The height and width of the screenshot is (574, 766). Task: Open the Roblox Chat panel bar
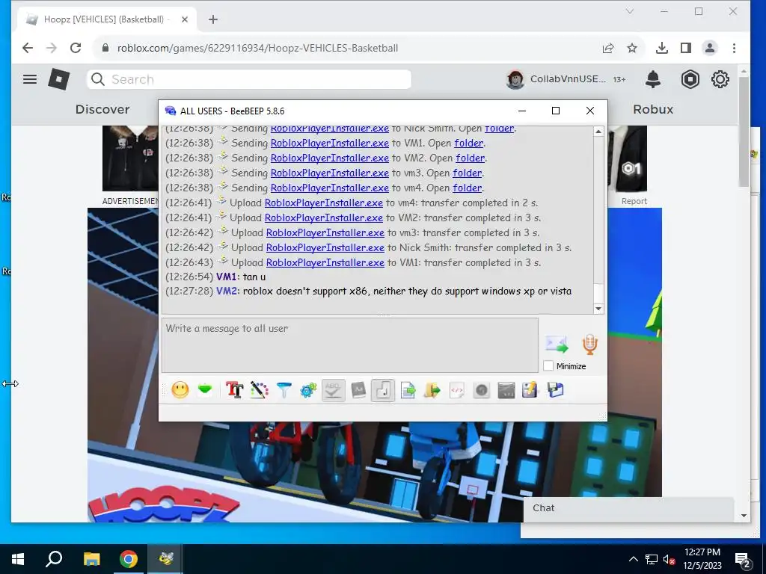click(x=628, y=508)
